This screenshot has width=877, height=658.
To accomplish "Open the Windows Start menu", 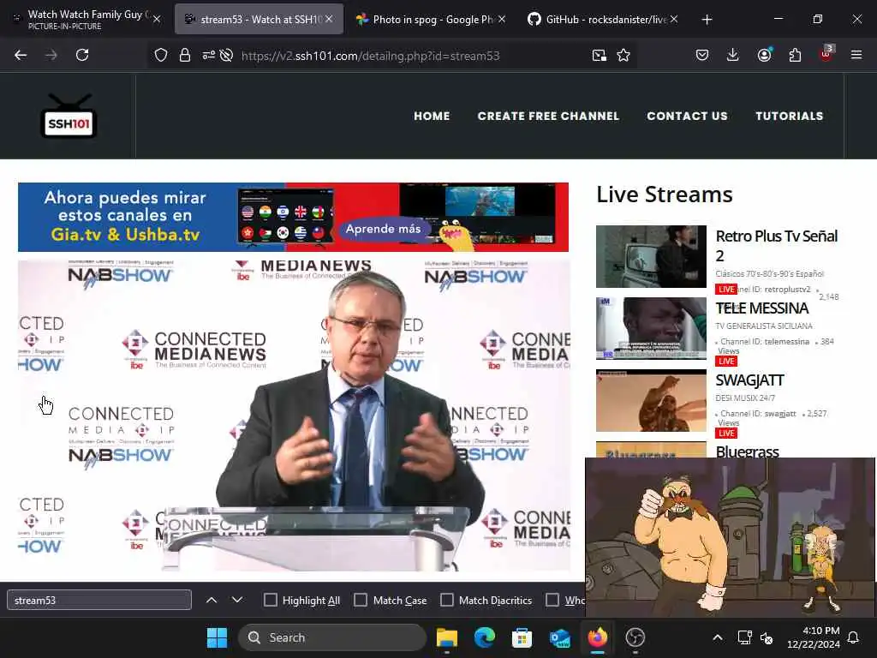I will (x=217, y=637).
